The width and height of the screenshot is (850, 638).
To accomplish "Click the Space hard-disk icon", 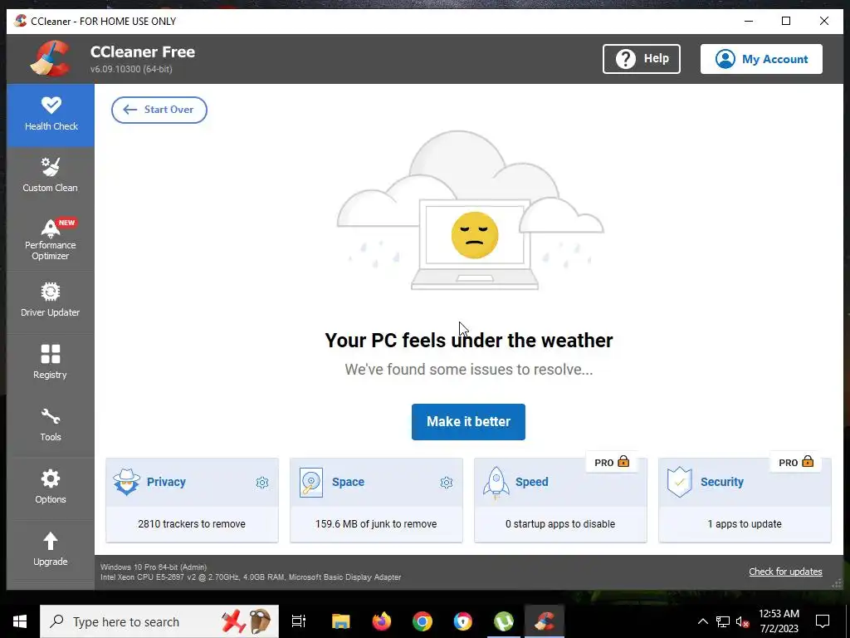I will coord(311,483).
